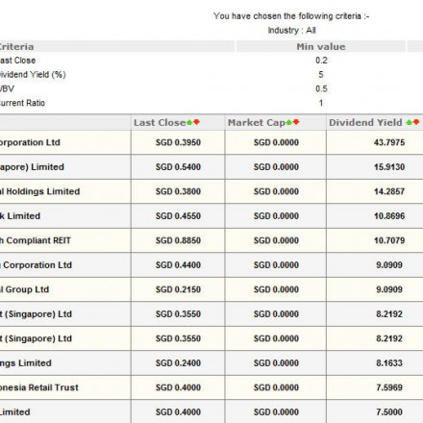Screen dimensions: 423x423
Task: Select '9.0909' in the SGD 0.2150 row
Action: pos(389,289)
